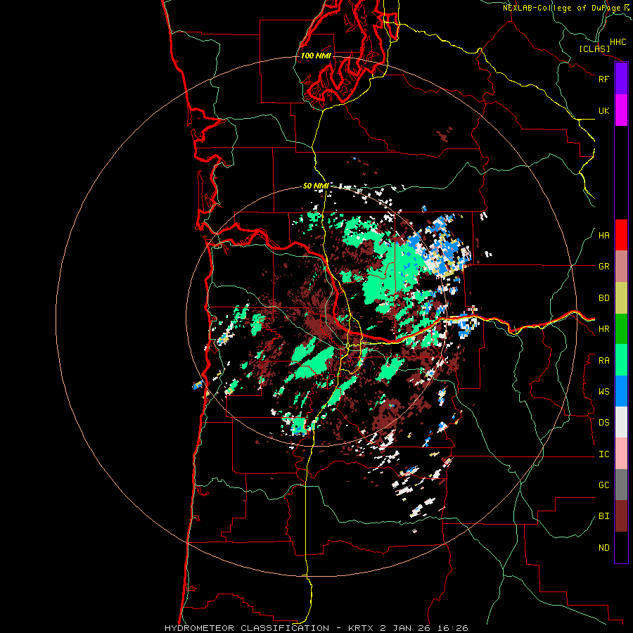
Task: Click the [CLAS] unit label
Action: click(594, 49)
